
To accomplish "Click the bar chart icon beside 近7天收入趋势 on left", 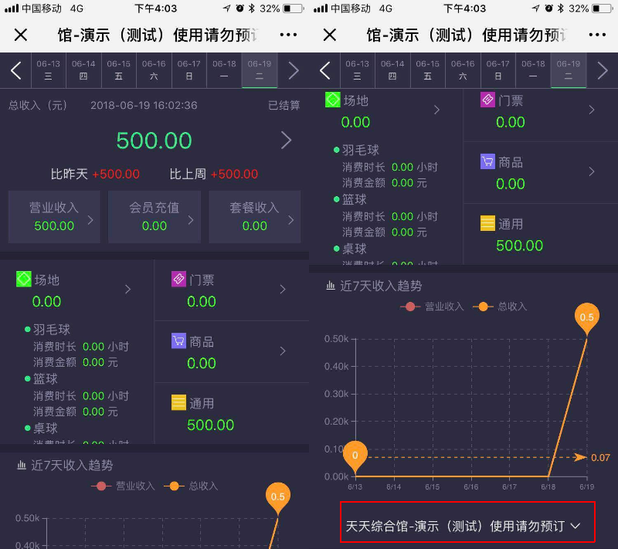I will click(x=22, y=465).
